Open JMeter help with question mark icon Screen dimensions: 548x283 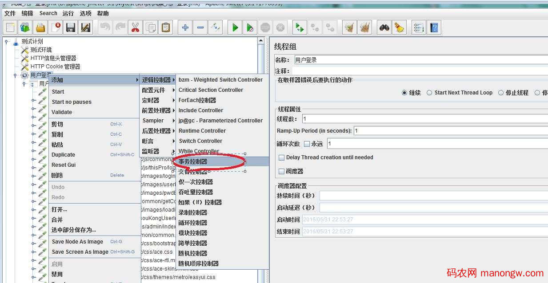(434, 27)
